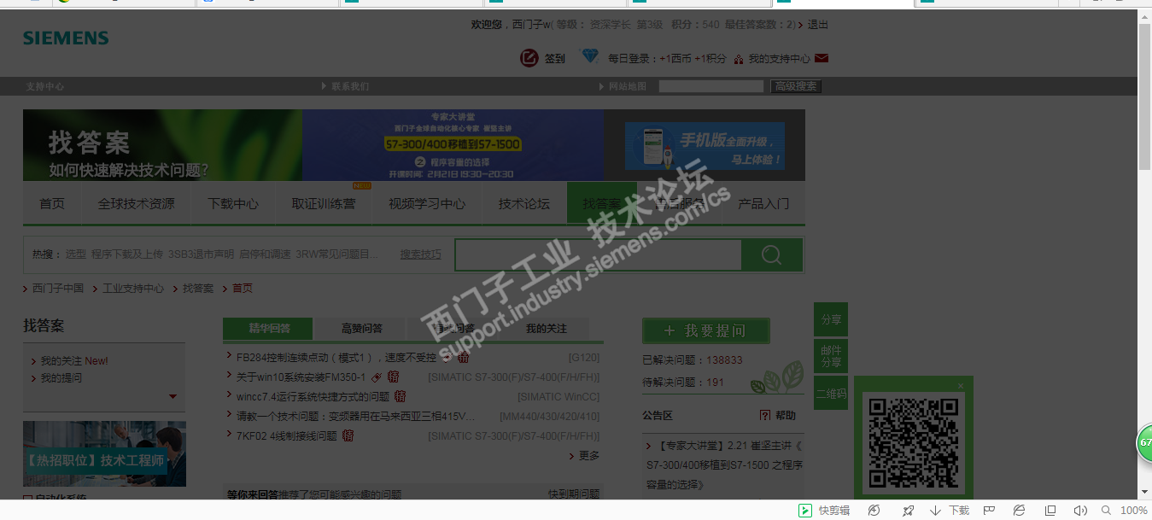This screenshot has width=1152, height=520.
Task: Open 取证训练营 in navigation bar
Action: [324, 204]
